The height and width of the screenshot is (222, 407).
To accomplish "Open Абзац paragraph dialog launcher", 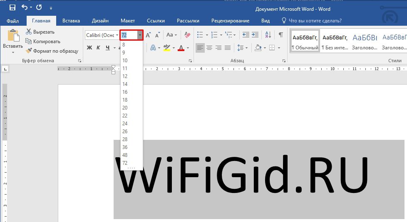I will point(284,61).
